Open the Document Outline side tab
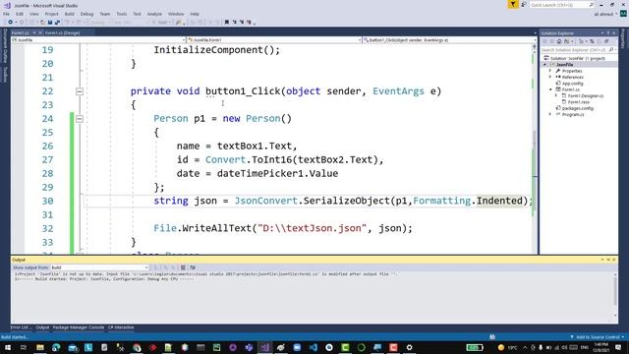This screenshot has height=354, width=629. (x=5, y=46)
